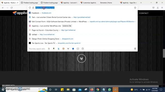Search this time with Google
165x92 pixels.
[x=49, y=49]
